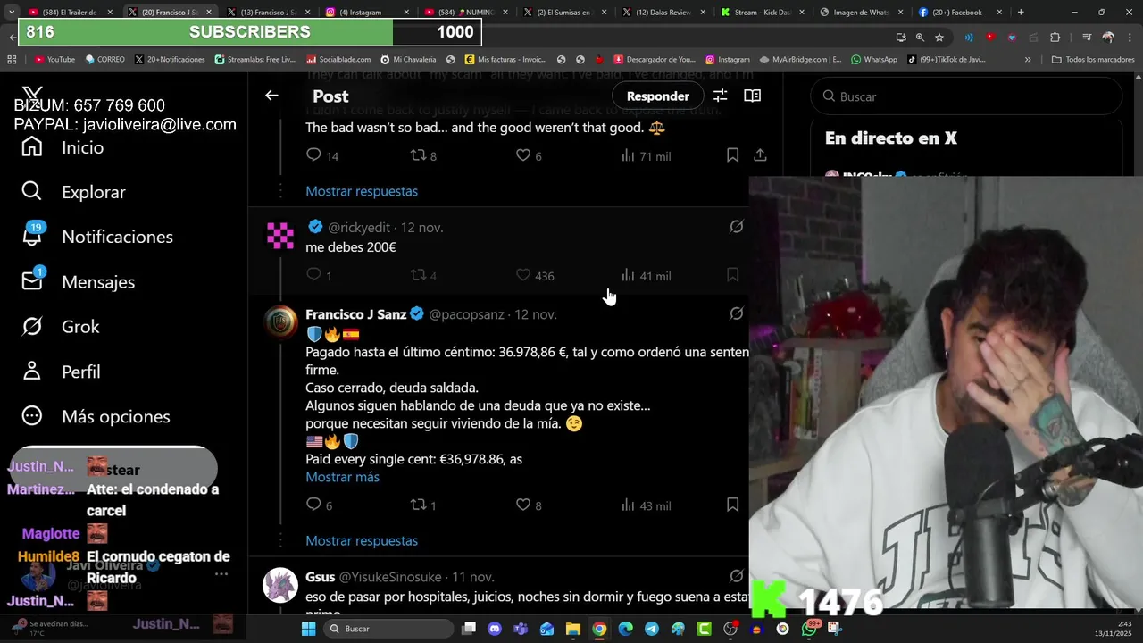Viewport: 1143px width, 643px height.
Task: Expand Mostrar respuestas below Francisco's tweet
Action: [x=362, y=540]
